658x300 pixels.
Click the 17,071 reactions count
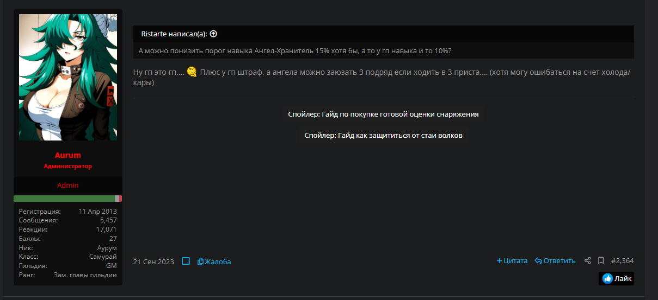106,229
